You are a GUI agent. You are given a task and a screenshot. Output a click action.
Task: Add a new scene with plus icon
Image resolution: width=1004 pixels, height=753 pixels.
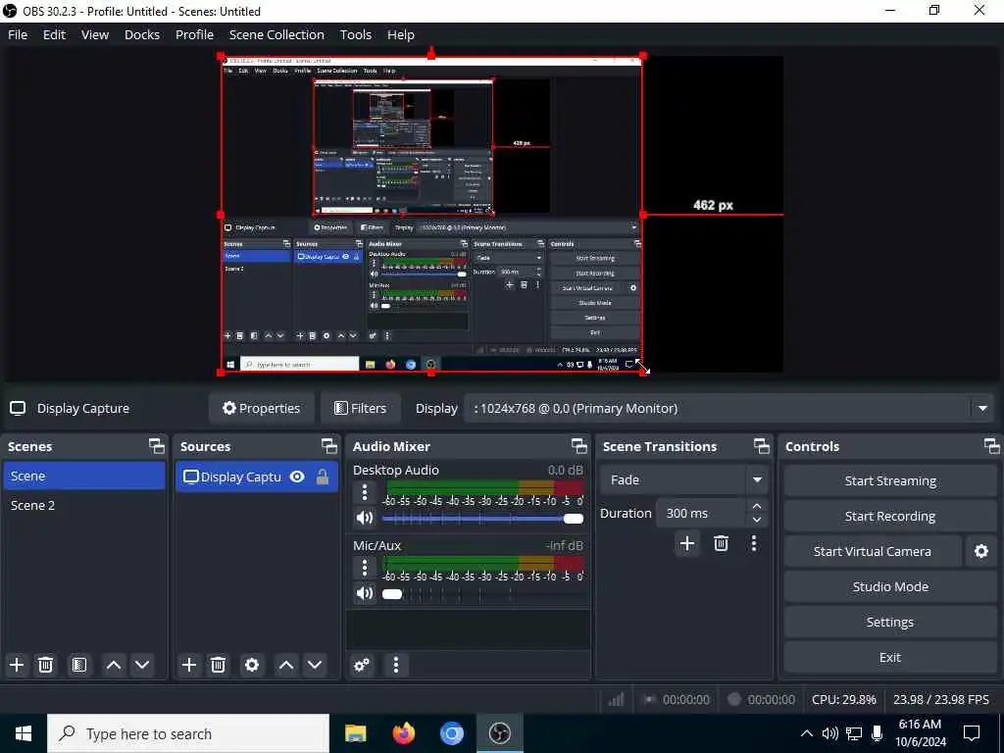(x=17, y=665)
